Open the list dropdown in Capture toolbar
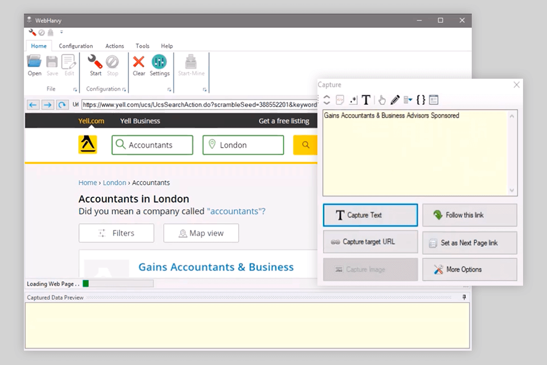Screen dimensions: 547x365 pyautogui.click(x=408, y=100)
